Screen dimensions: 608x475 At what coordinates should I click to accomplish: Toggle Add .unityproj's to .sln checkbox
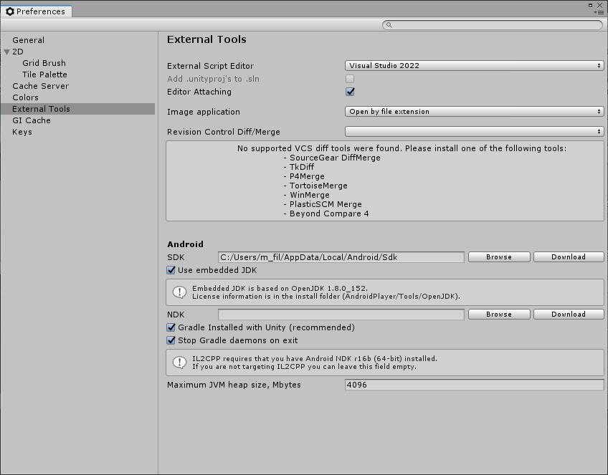click(350, 79)
